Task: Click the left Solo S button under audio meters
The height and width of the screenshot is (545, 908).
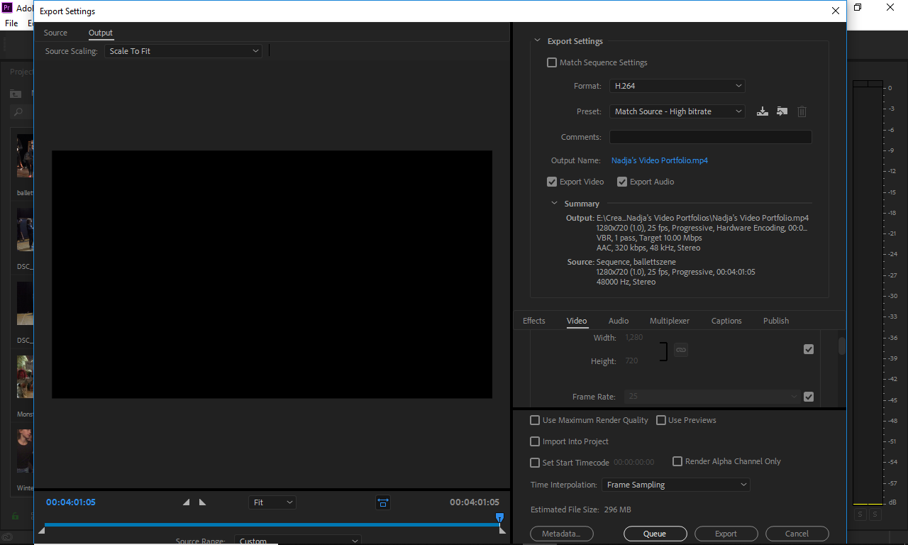Action: [860, 514]
